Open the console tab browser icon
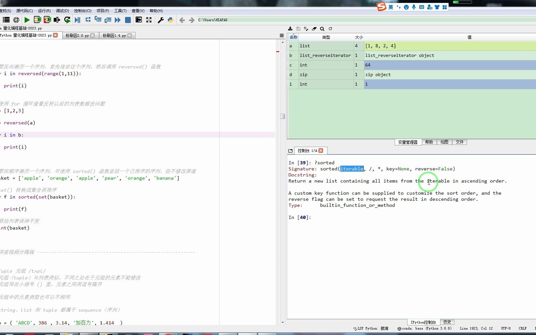The image size is (536, 335). [290, 151]
